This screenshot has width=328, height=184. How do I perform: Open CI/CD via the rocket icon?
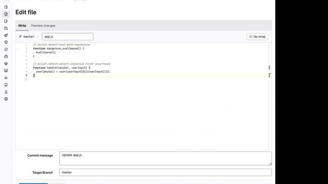[6, 35]
